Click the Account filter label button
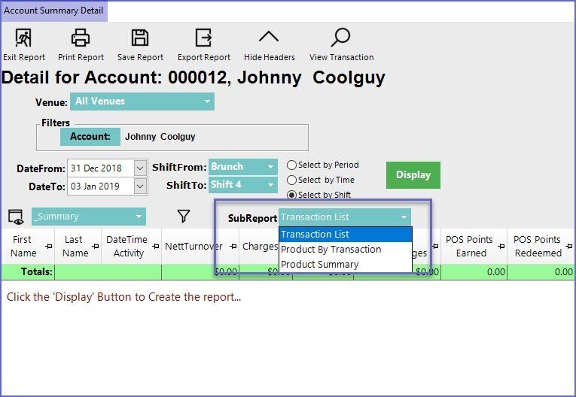This screenshot has width=576, height=397. pos(90,137)
